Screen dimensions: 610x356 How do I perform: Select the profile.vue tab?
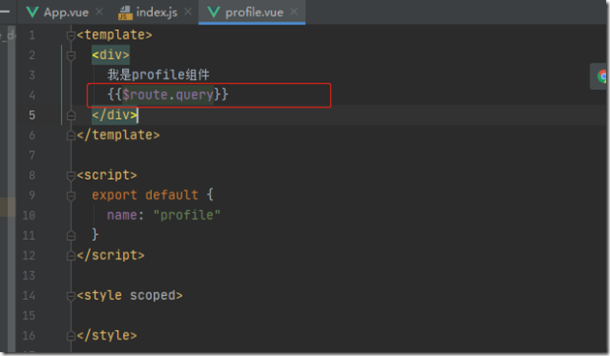point(254,13)
